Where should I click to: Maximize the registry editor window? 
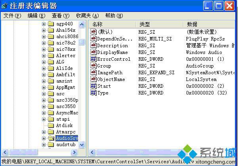pos(219,6)
